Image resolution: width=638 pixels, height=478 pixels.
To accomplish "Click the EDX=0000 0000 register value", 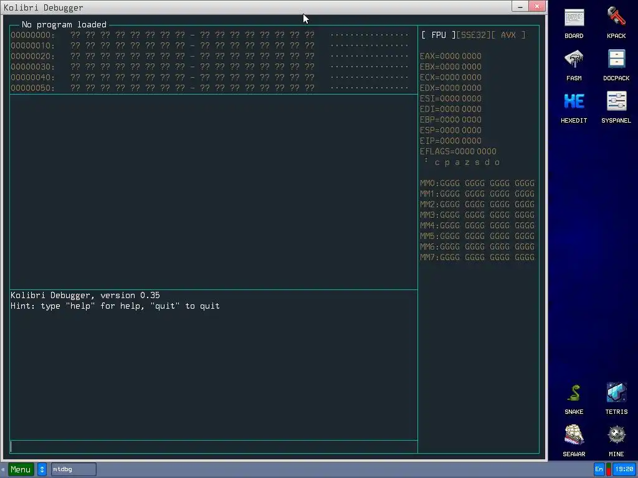I will 450,88.
